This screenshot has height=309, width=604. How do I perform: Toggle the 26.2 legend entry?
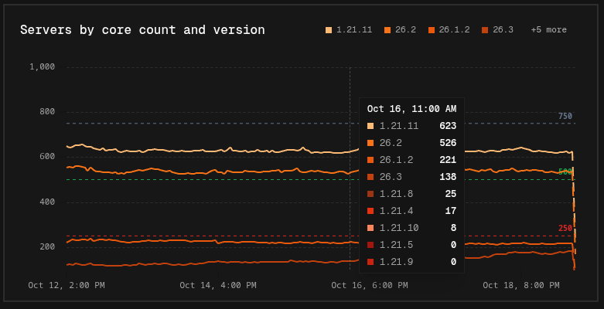click(400, 30)
